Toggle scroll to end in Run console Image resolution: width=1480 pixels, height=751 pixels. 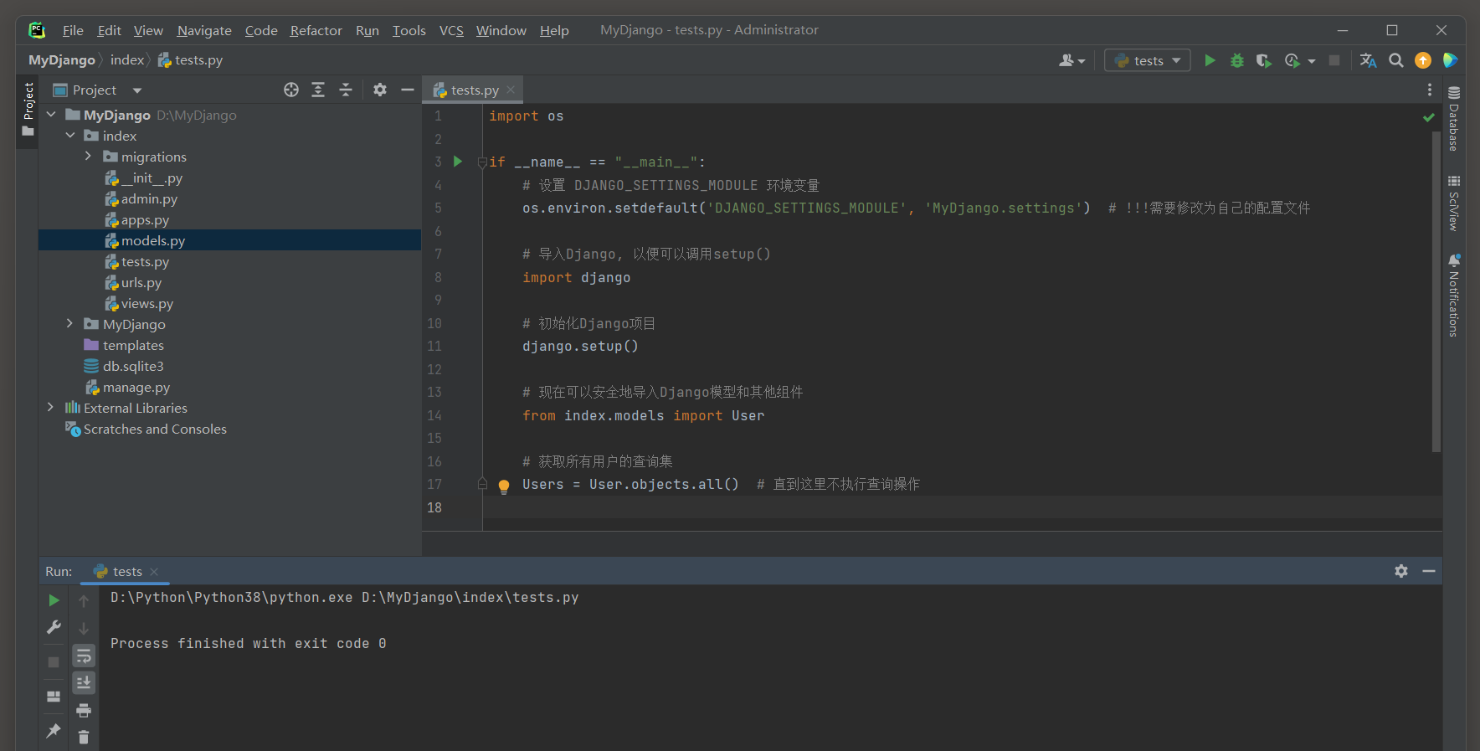(84, 683)
